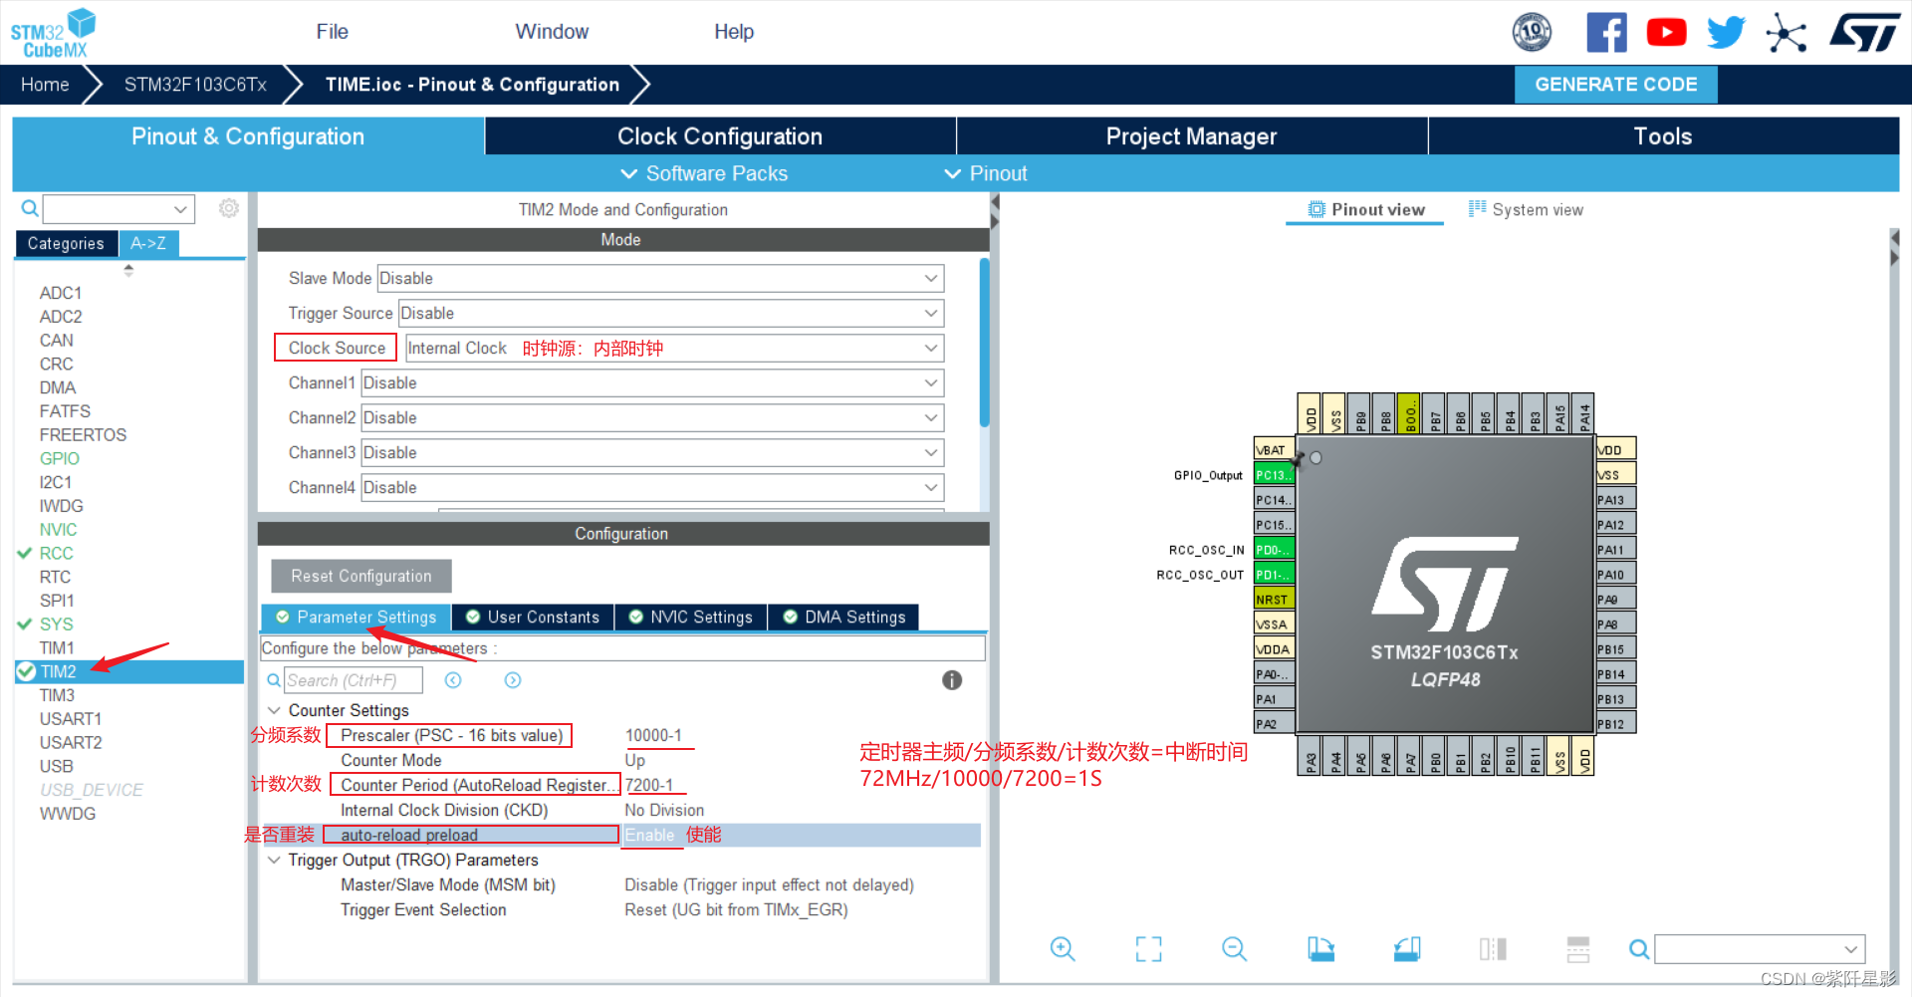The image size is (1912, 997).
Task: Select the PD0 RCC_OSC_IN pin
Action: [x=1274, y=550]
